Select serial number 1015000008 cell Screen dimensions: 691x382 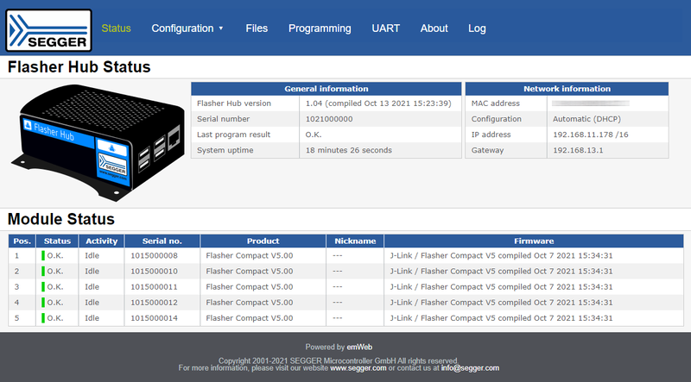[x=154, y=256]
